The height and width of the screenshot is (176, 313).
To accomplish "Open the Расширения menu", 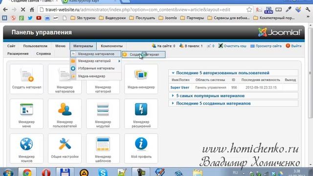I will [18, 54].
